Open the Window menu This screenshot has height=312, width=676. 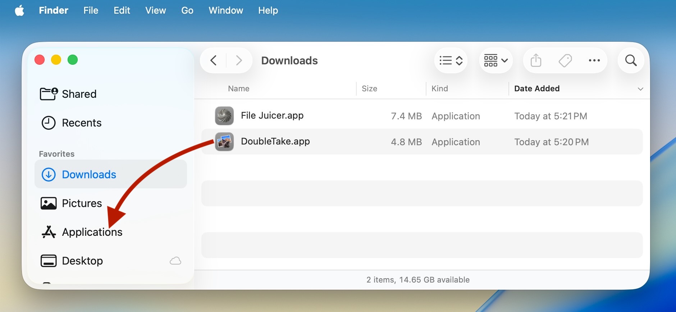pyautogui.click(x=226, y=10)
